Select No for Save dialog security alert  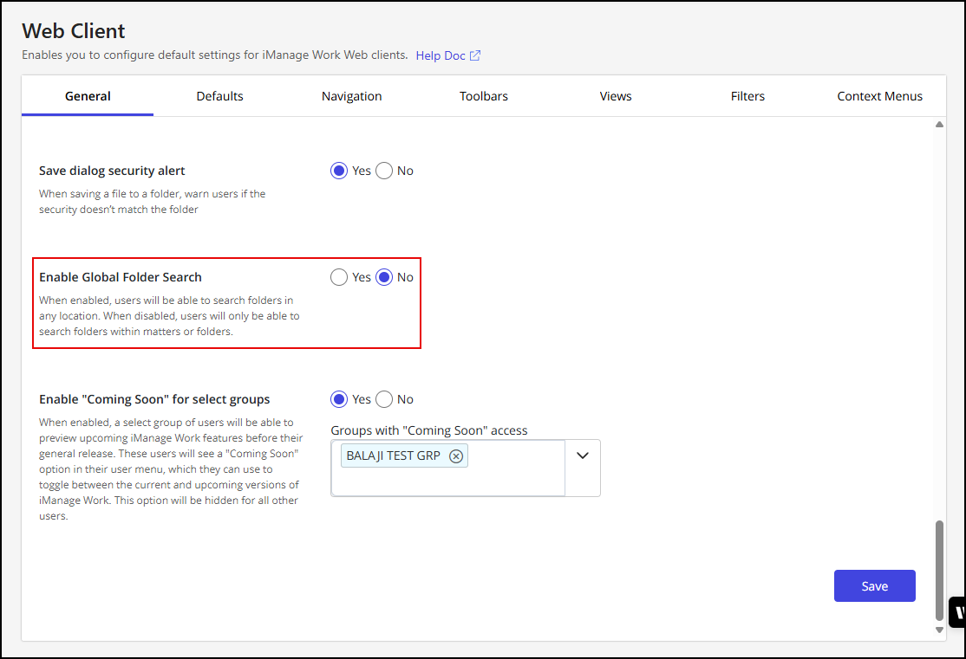tap(384, 171)
